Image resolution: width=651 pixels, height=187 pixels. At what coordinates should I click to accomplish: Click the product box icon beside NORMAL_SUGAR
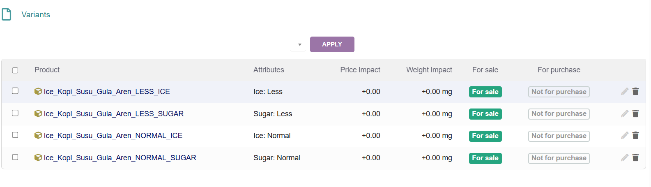click(38, 158)
